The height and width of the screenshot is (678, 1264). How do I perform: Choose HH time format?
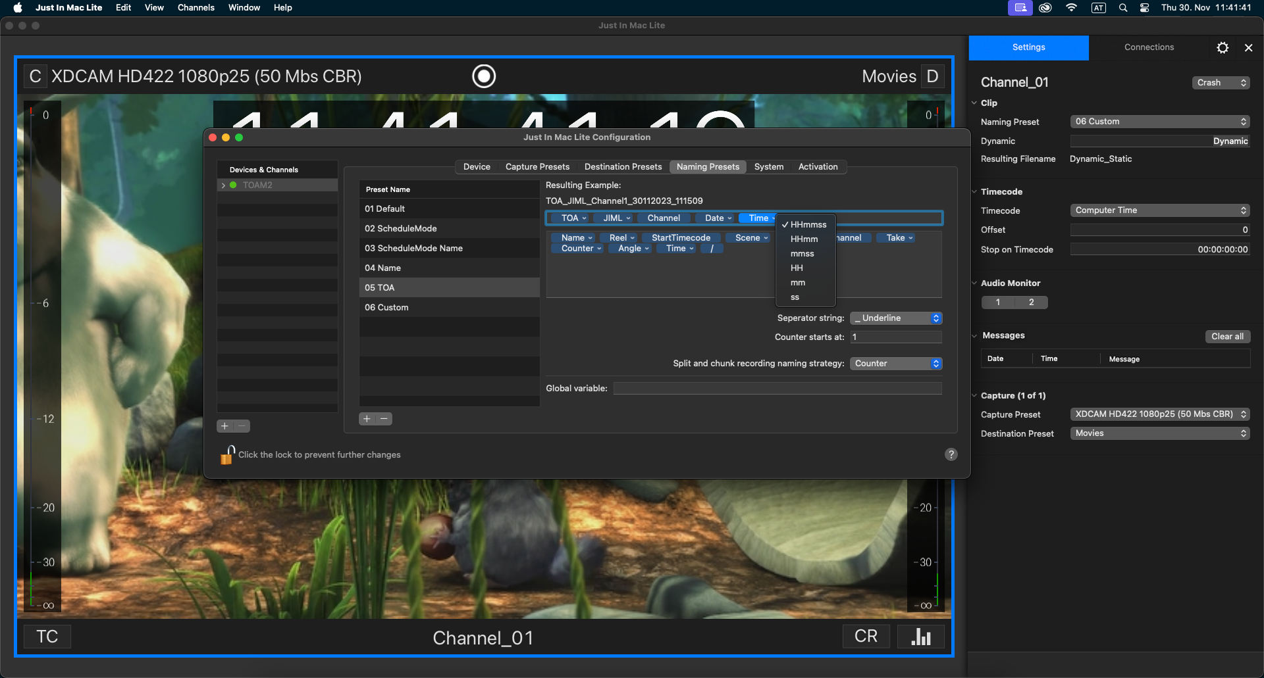[806, 268]
